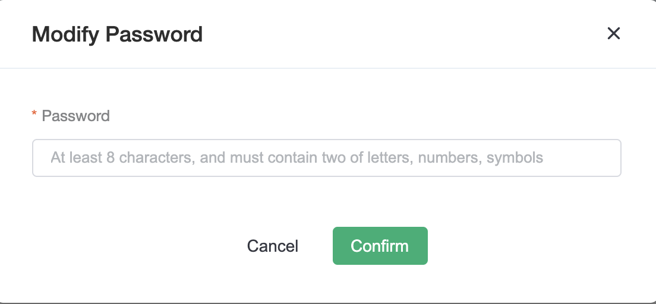Click the word 'Modify' in the header

click(x=66, y=35)
